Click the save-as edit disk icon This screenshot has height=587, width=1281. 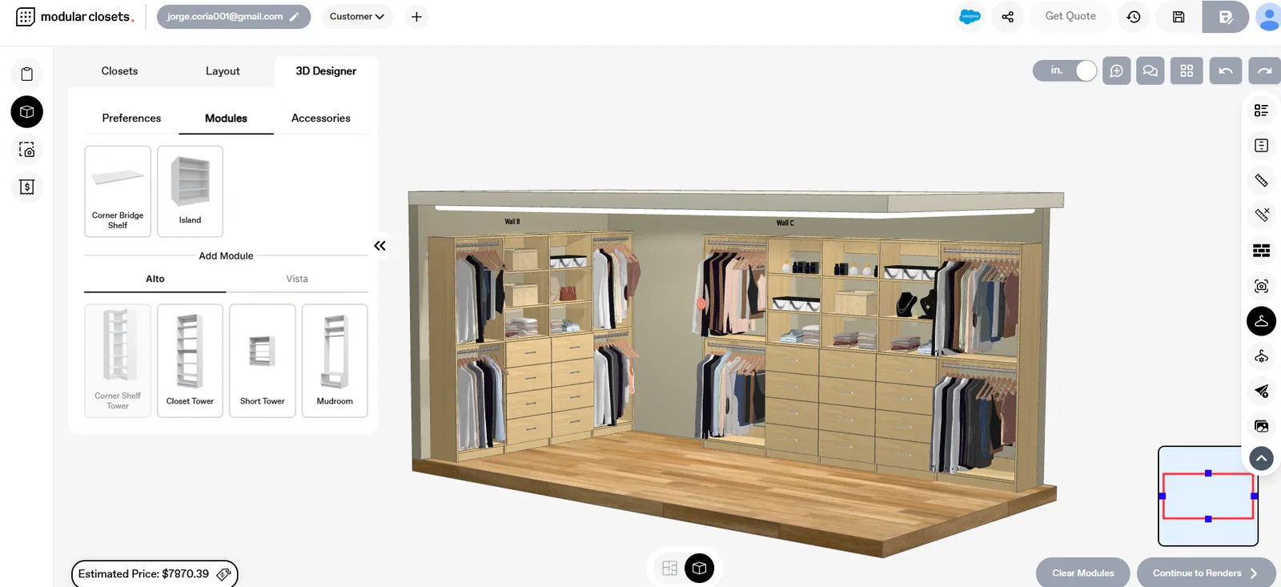(1225, 17)
